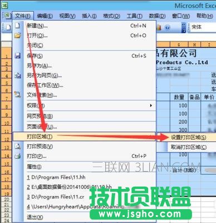Viewport: 216px width, 223px height.
Task: Select column header I
Action: point(209,45)
